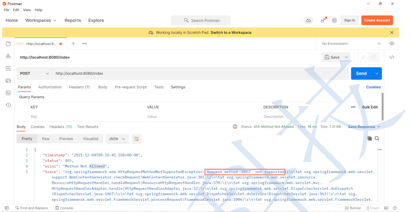Click the Search Postman box
Image resolution: width=411 pixels, height=212 pixels.
[x=201, y=20]
